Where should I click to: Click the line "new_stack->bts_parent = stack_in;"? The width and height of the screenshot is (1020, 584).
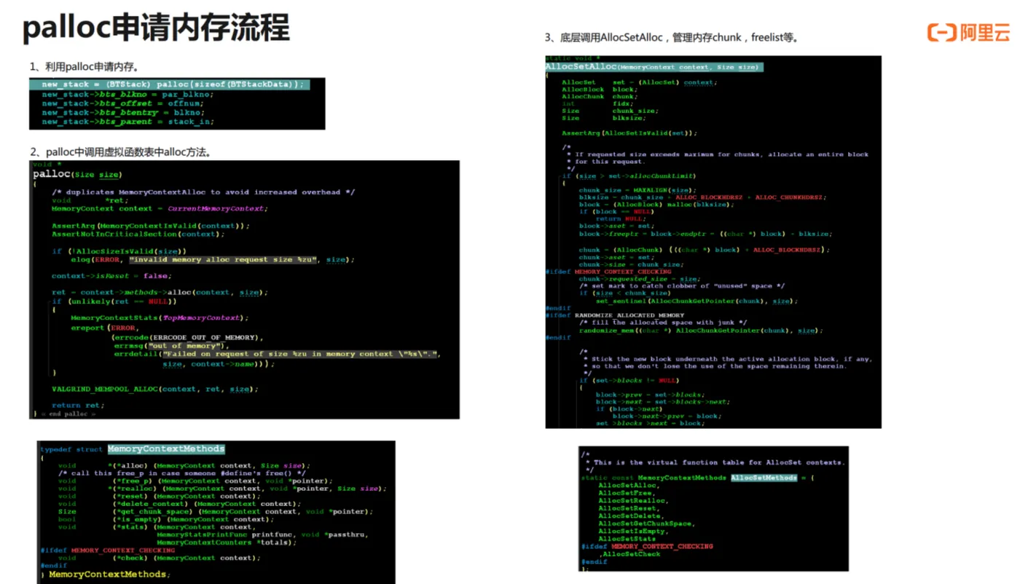tap(128, 122)
